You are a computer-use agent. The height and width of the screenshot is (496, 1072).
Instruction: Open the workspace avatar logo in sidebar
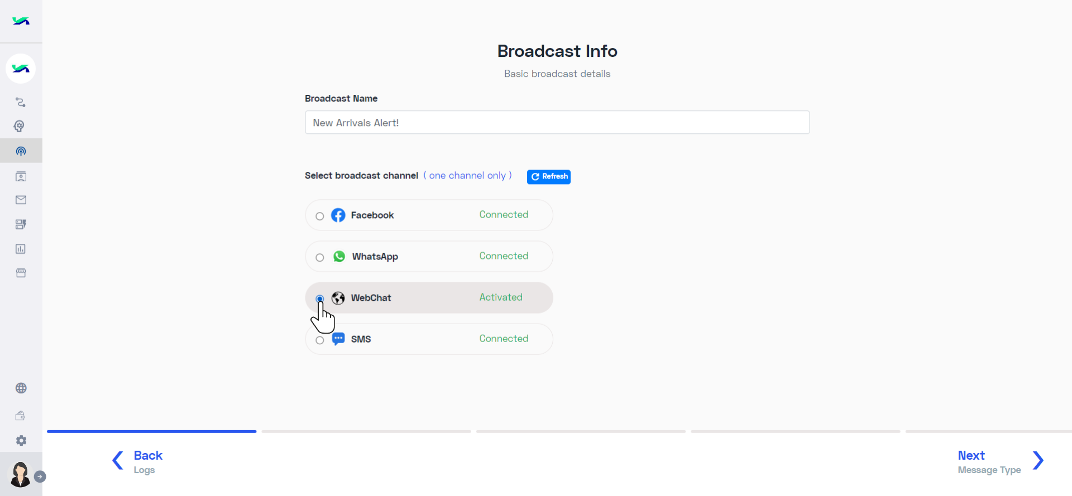(x=21, y=69)
